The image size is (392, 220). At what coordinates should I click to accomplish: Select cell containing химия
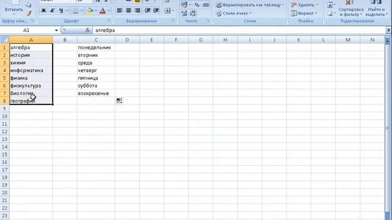31,63
